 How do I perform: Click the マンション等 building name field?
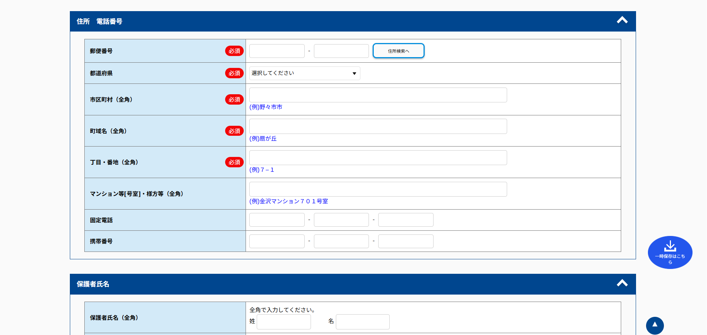point(378,189)
